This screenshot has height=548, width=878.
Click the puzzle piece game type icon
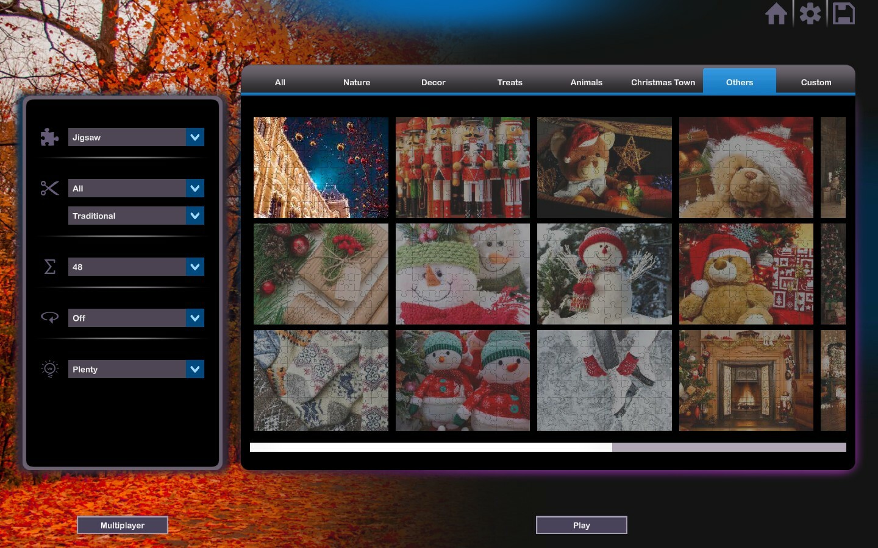(49, 137)
